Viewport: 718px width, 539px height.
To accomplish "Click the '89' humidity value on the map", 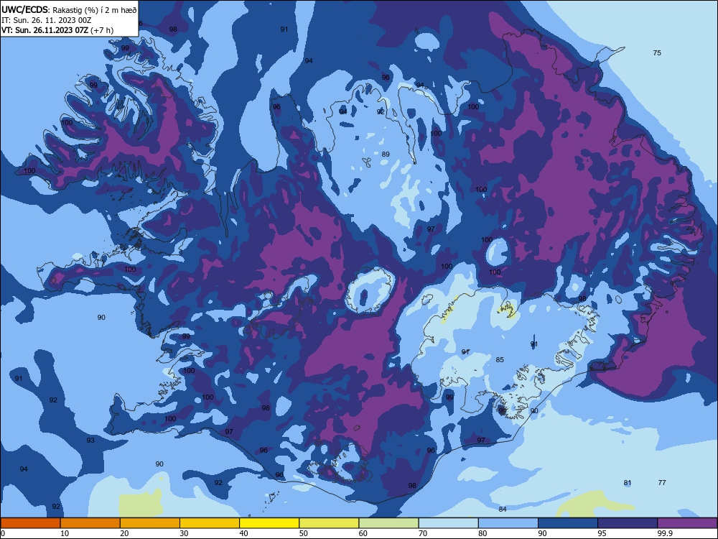I will pos(386,154).
